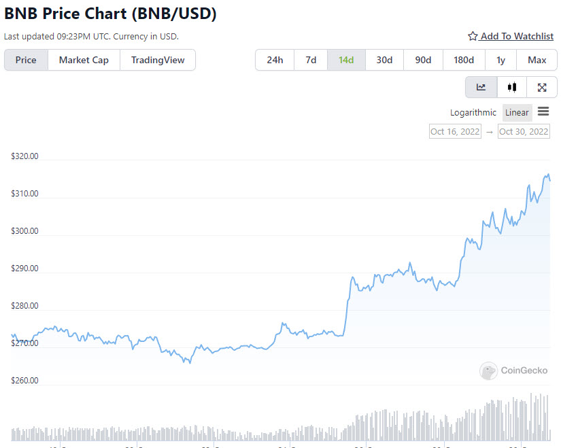
Task: Click Add To Watchlist link
Action: tap(511, 36)
